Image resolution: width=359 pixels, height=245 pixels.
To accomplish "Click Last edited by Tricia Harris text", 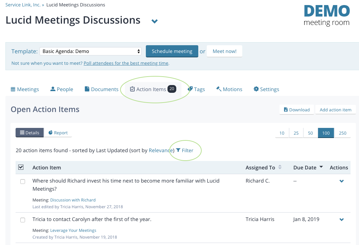I will 77,207.
